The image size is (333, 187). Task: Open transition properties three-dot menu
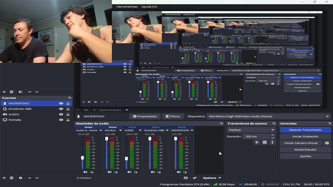click(x=272, y=142)
